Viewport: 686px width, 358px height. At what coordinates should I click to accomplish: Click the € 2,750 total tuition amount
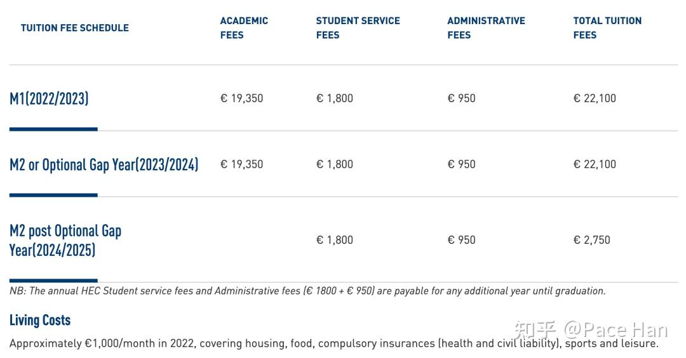pos(591,240)
